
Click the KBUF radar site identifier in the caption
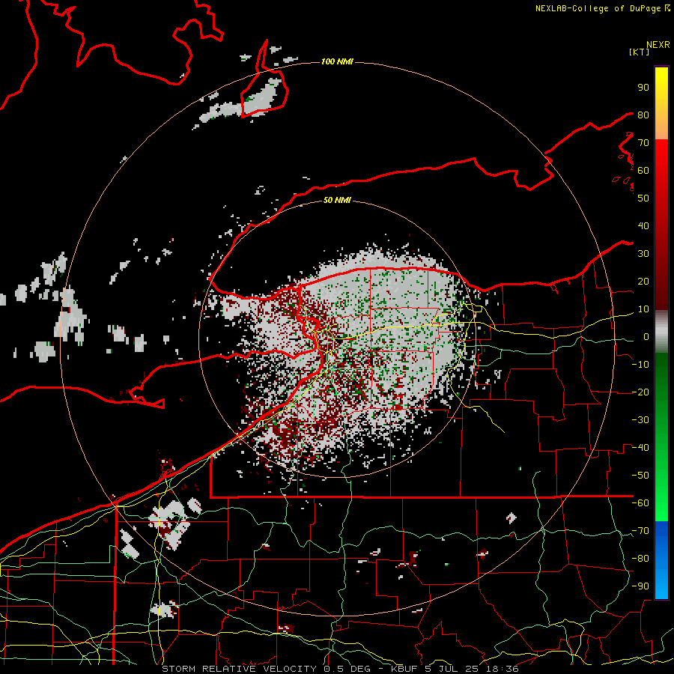(405, 669)
